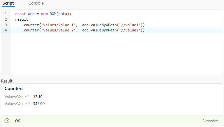
Task: Click 'valueByXPath' call on line 4
Action: [x=104, y=30]
